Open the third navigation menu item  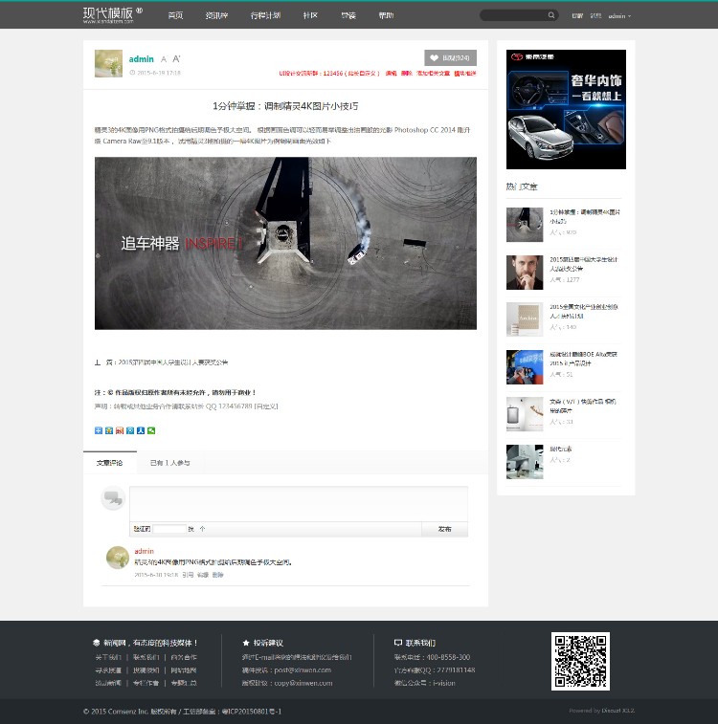(266, 15)
